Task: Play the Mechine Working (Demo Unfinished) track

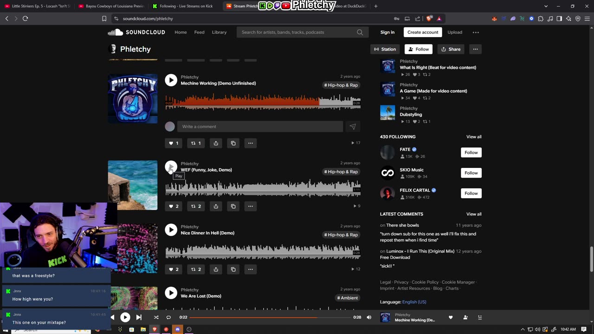Action: point(171,80)
